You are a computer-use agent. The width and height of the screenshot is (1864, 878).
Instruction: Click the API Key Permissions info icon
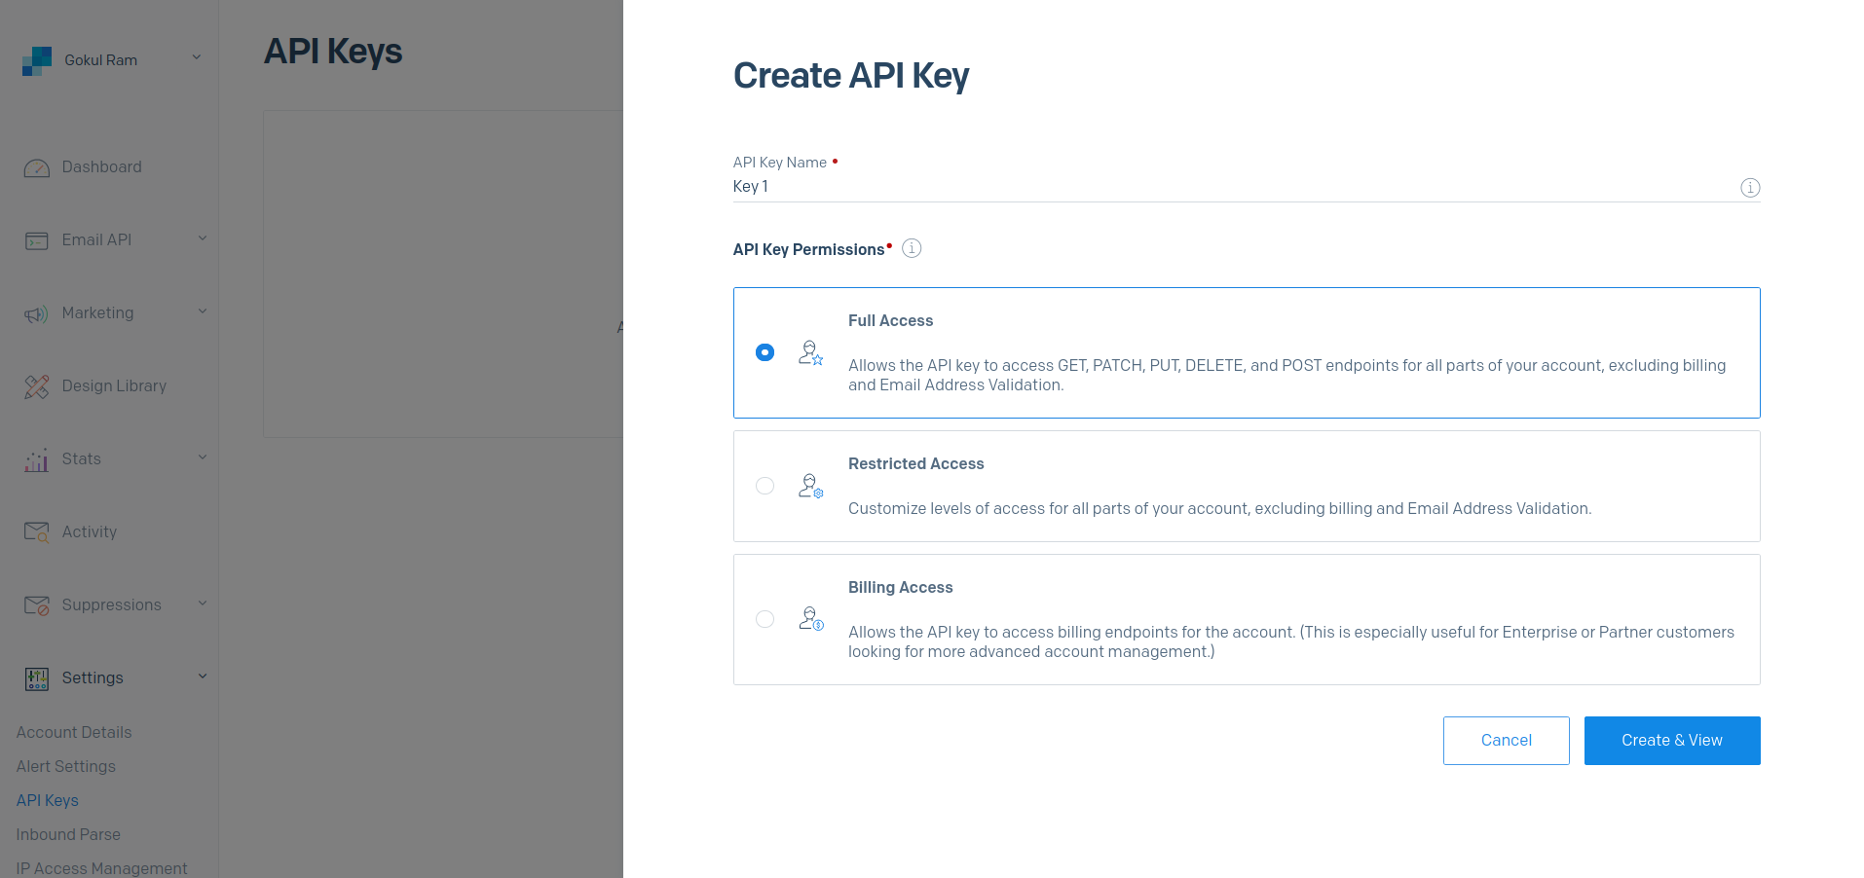(x=912, y=248)
